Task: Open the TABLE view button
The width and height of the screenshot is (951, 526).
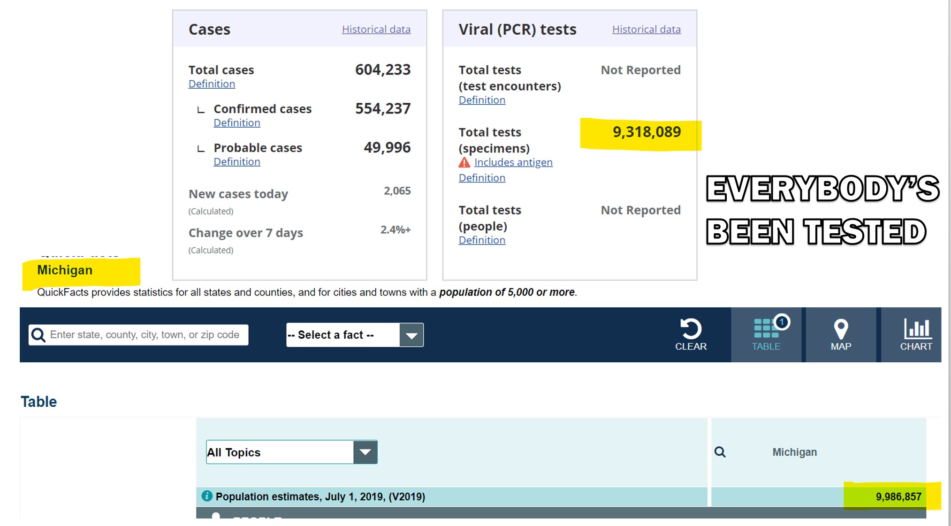Action: (x=766, y=335)
